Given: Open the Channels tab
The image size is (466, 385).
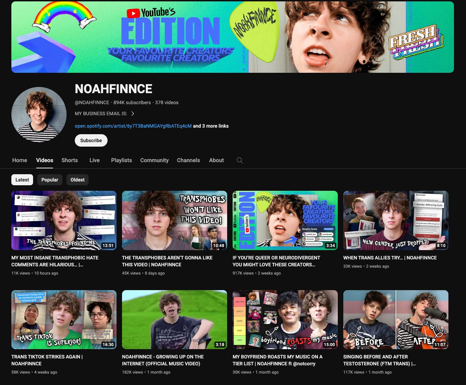Looking at the screenshot, I should click(188, 160).
